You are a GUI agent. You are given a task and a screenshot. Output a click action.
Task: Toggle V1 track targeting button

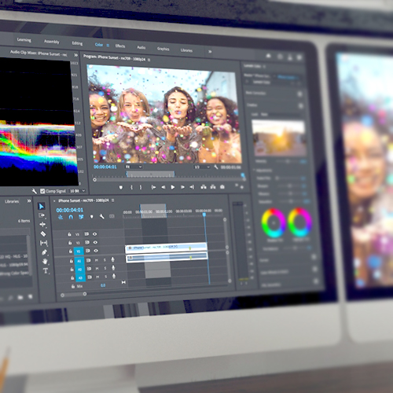coord(79,252)
